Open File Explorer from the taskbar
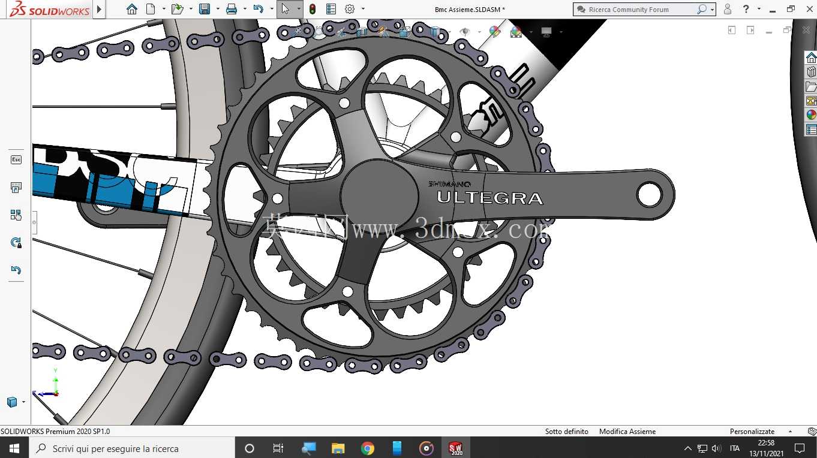The width and height of the screenshot is (817, 458). click(338, 448)
